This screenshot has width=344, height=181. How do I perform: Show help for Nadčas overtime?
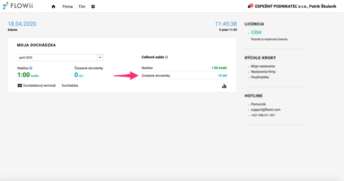pos(31,68)
